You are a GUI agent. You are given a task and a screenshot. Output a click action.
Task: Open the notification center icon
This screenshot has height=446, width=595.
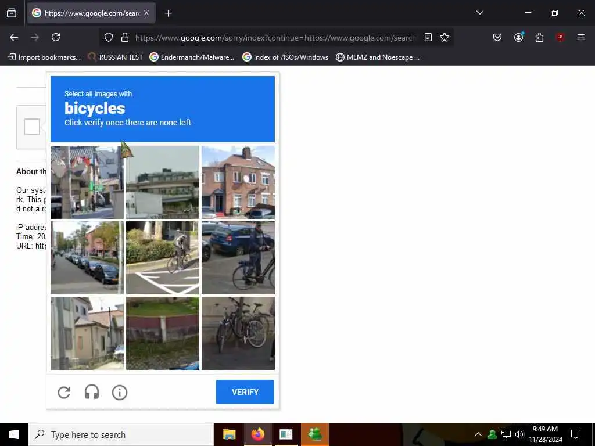576,434
